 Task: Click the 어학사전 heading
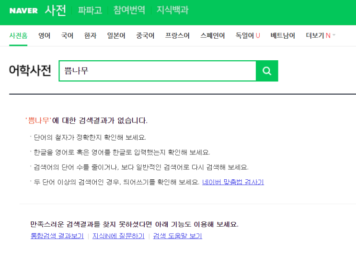click(x=30, y=70)
